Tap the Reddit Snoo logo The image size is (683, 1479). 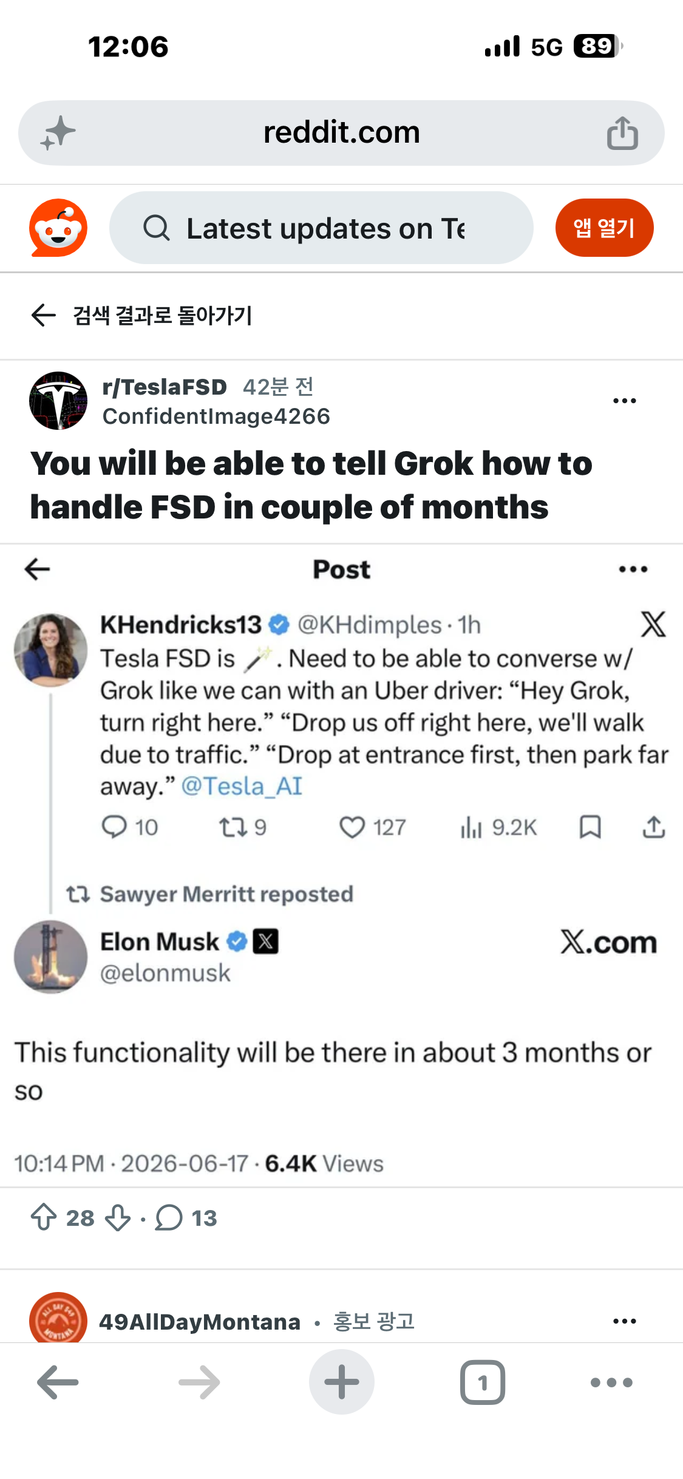[58, 228]
